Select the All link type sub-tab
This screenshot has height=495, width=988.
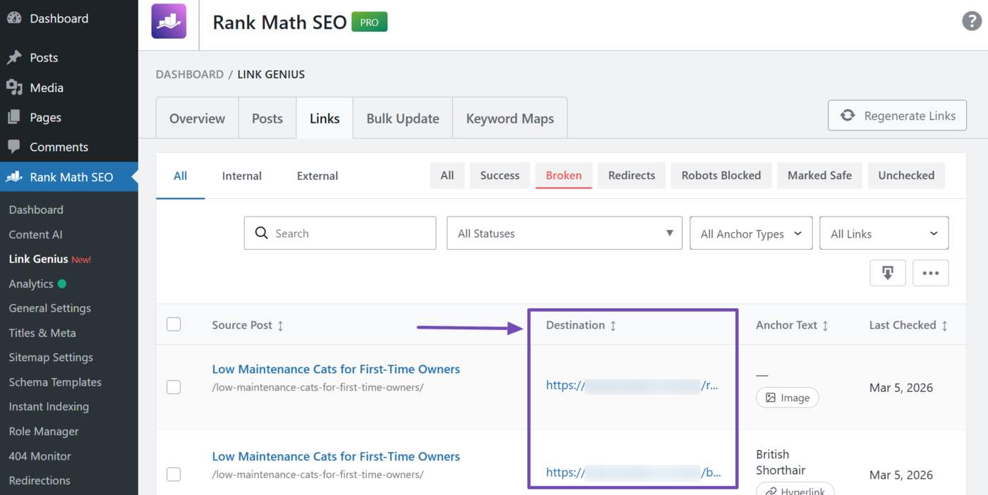click(x=181, y=176)
